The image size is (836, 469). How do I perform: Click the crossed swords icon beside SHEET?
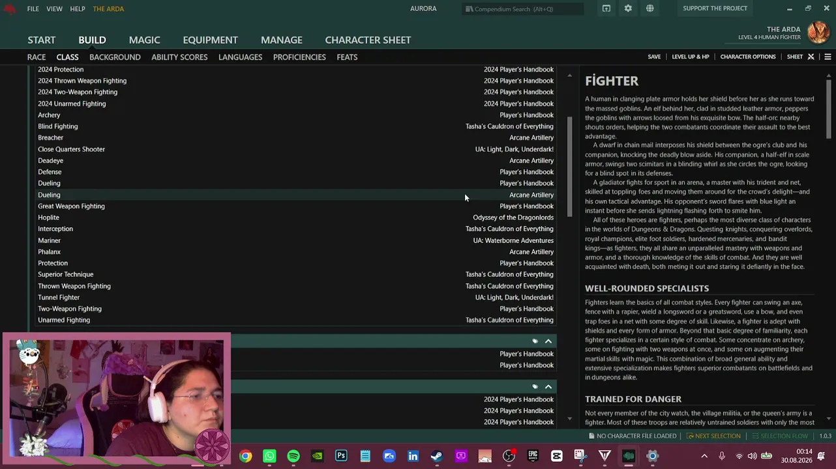tap(811, 57)
